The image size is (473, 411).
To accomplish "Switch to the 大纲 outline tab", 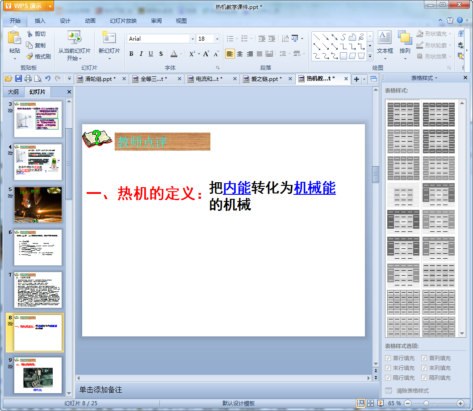I will click(x=13, y=92).
